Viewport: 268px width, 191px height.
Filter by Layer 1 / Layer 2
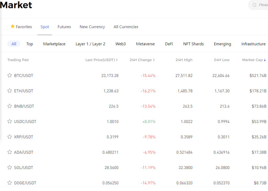coord(90,44)
